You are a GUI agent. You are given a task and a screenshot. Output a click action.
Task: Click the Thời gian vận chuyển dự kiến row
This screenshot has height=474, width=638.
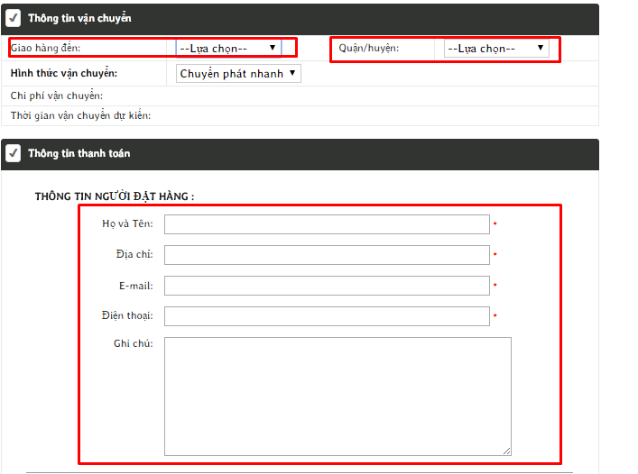click(80, 115)
